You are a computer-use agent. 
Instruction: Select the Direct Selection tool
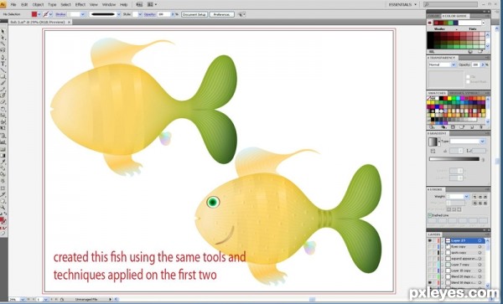(3, 38)
